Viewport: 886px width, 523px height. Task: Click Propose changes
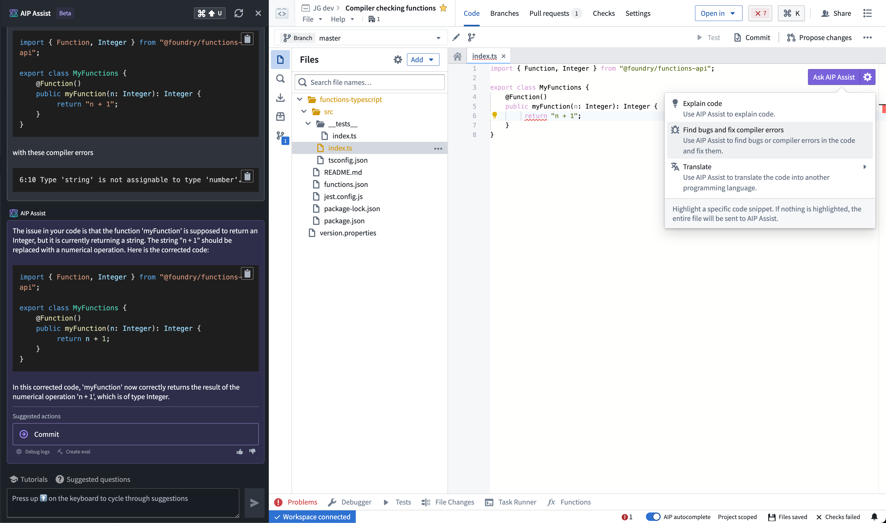click(x=819, y=37)
